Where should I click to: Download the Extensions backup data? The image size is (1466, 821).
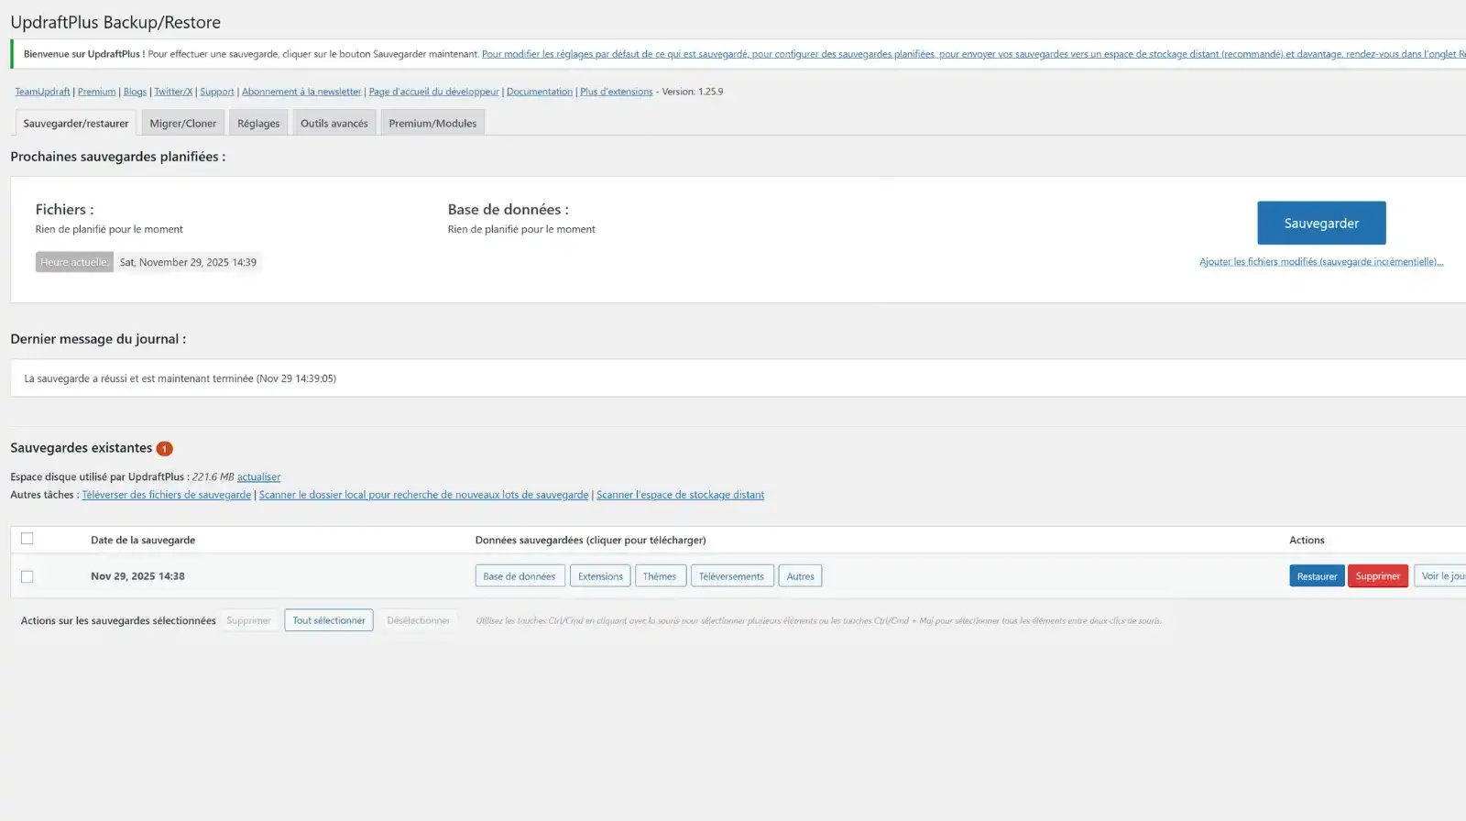[599, 576]
